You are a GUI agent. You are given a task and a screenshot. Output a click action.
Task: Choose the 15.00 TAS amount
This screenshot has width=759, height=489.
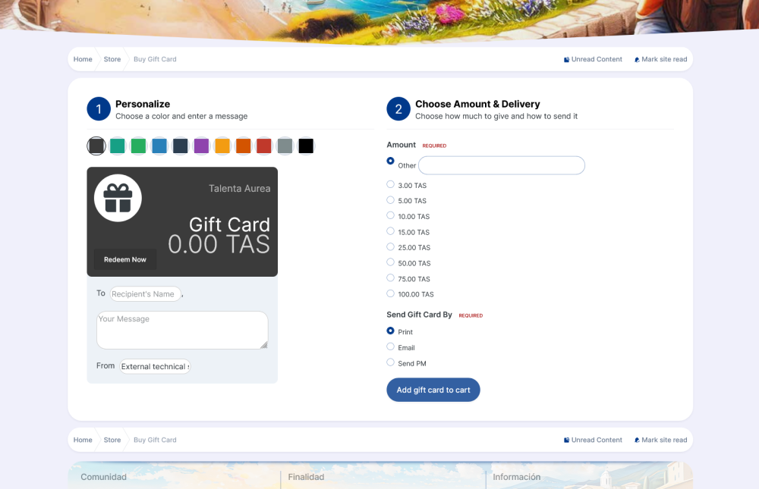tap(391, 231)
